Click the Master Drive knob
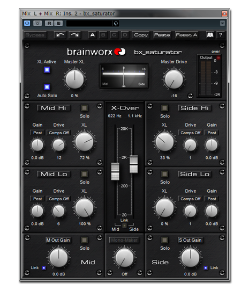Image resolution: width=249 pixels, height=290 pixels. tap(173, 79)
